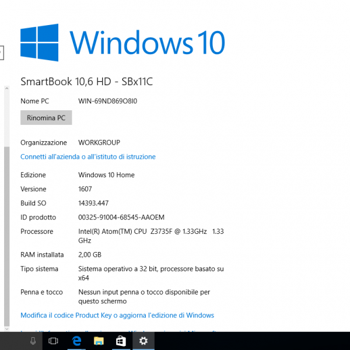Screen dimensions: 350x350
Task: Click product ID 00325-91004-68545-AAOEM
Action: tap(121, 217)
